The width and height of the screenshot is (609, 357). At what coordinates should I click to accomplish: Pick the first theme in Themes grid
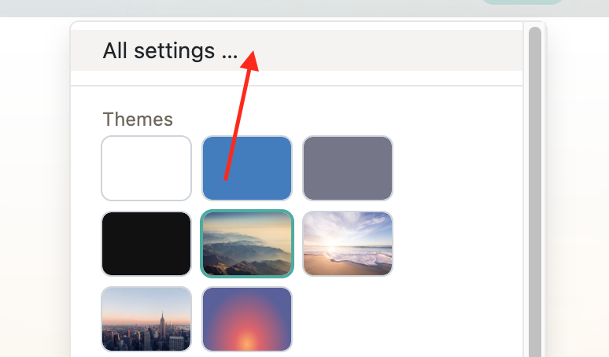point(146,168)
